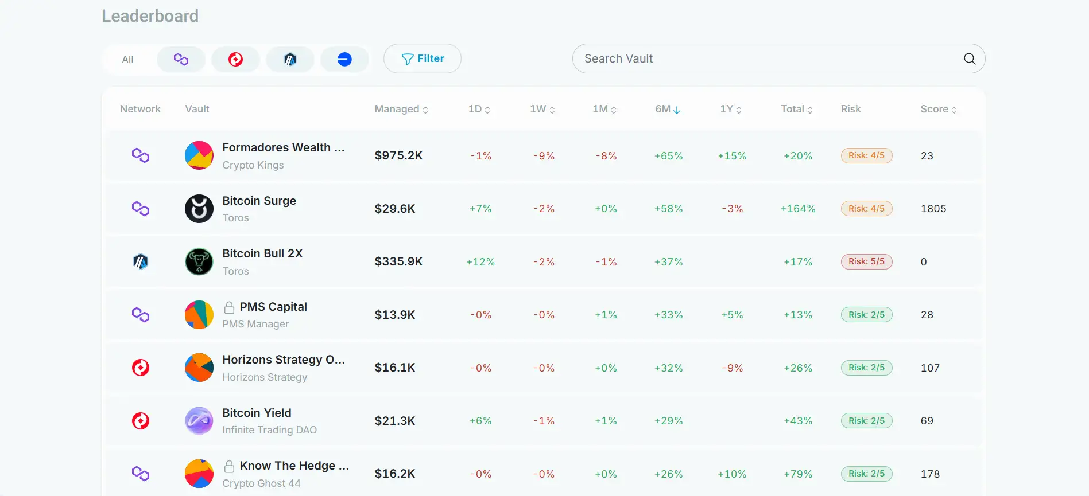This screenshot has width=1089, height=496.
Task: Show All networks tab
Action: click(x=127, y=60)
